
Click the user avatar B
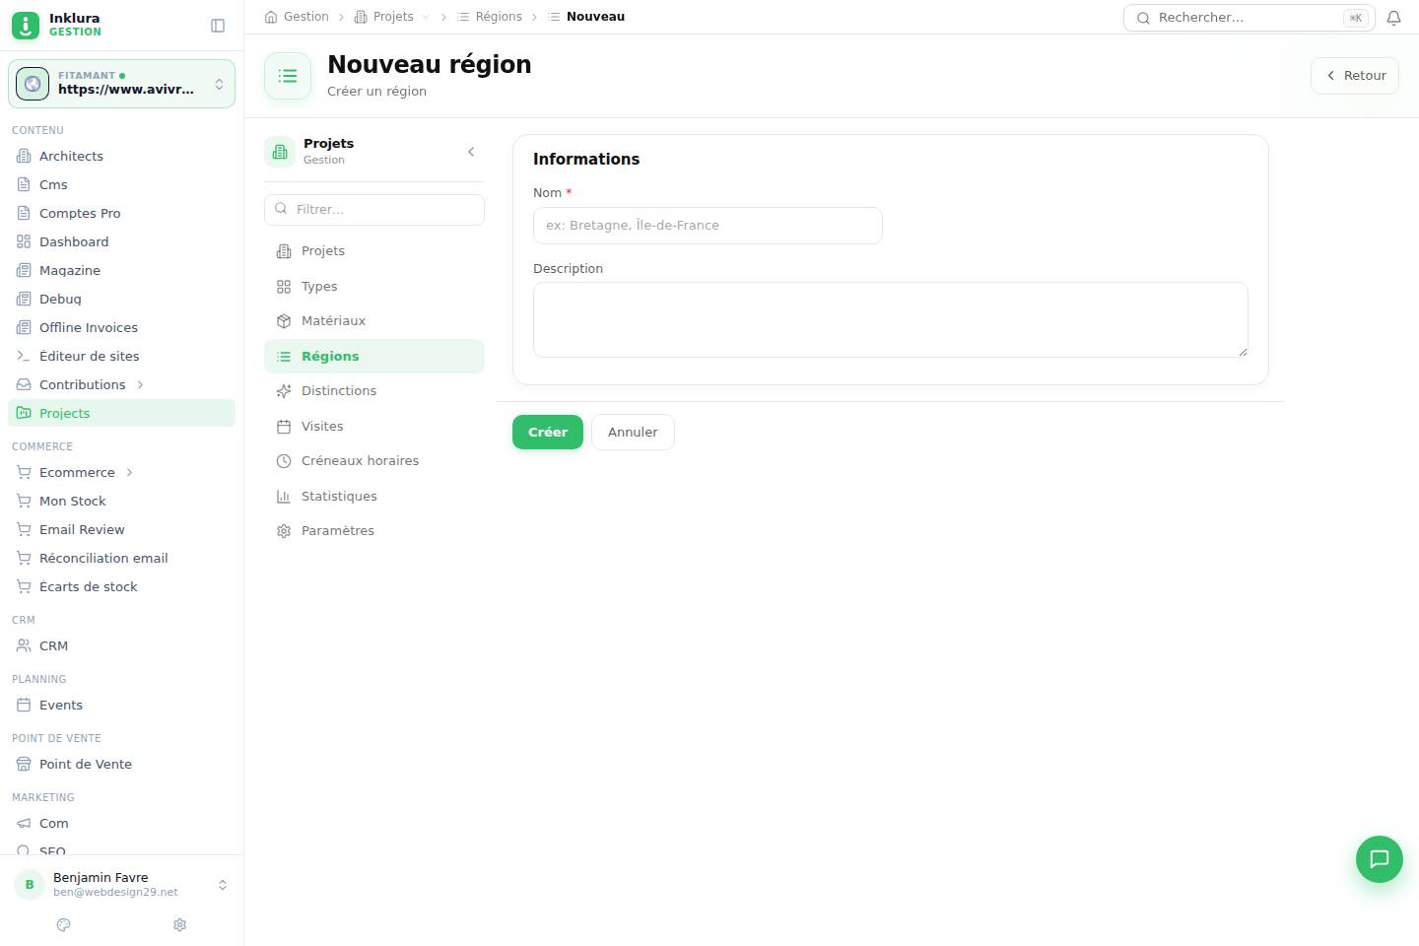pyautogui.click(x=30, y=885)
